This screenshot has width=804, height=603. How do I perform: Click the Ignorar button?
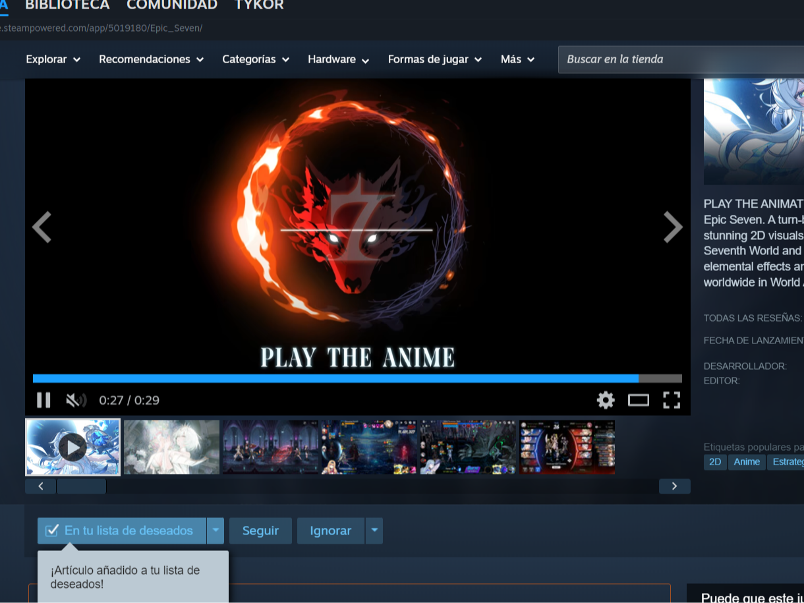pyautogui.click(x=330, y=531)
